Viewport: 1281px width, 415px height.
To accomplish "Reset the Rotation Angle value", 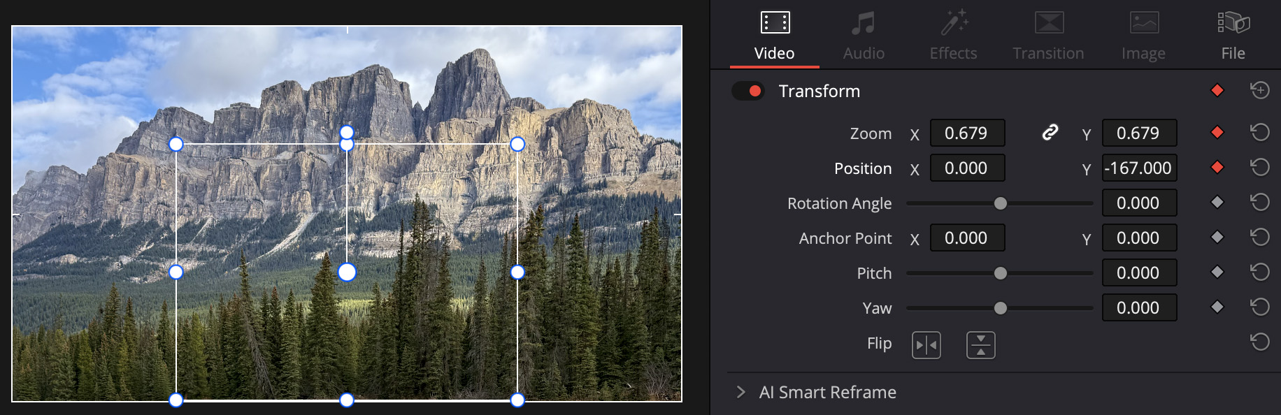I will click(1259, 202).
